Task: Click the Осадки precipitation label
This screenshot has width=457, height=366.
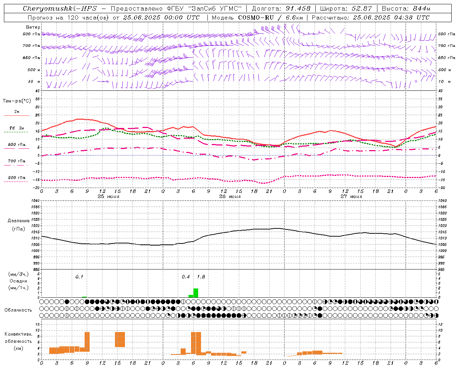Action: 19,281
